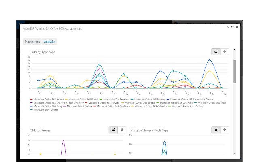Show Clicks by Browser as line chart
Viewport: 259px width, 162px height.
pyautogui.click(x=113, y=130)
